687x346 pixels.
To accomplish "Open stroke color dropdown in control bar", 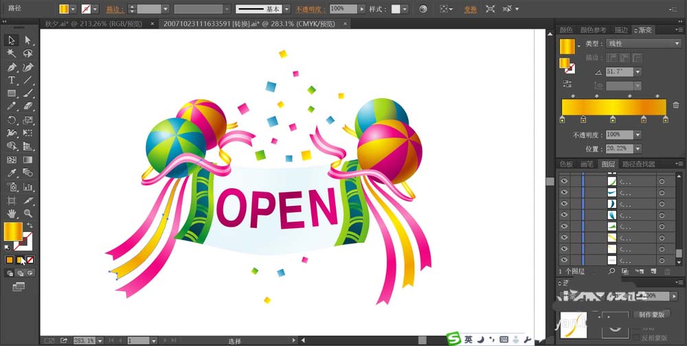I will [95, 9].
